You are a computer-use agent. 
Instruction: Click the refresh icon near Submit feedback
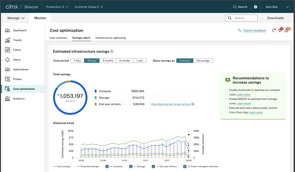[x=274, y=31]
